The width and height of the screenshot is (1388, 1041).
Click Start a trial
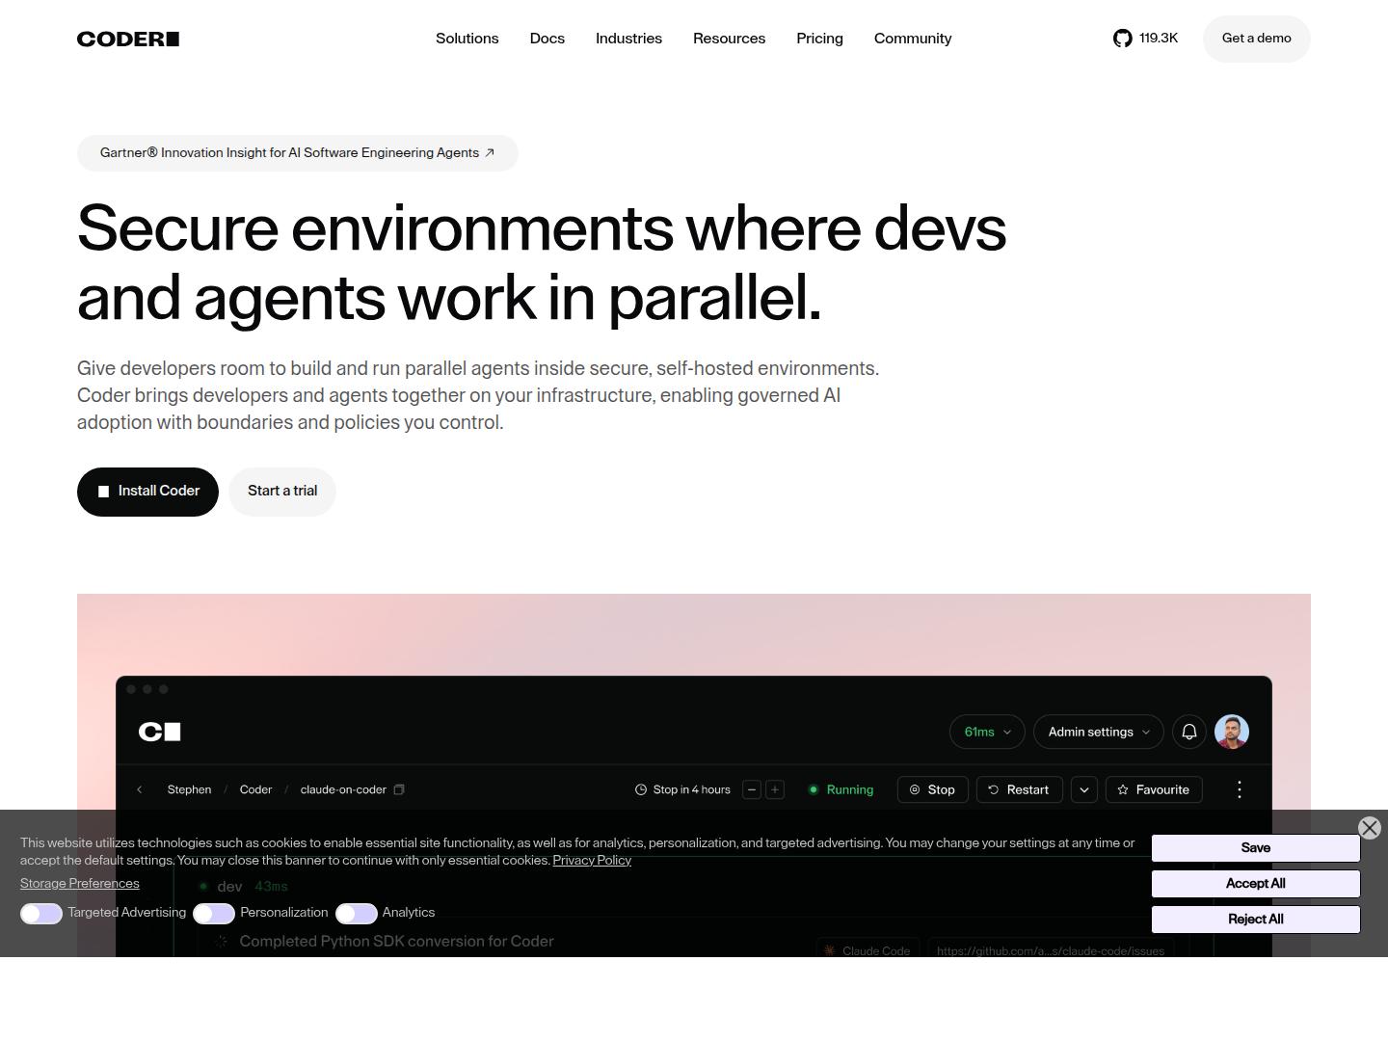pos(282,492)
